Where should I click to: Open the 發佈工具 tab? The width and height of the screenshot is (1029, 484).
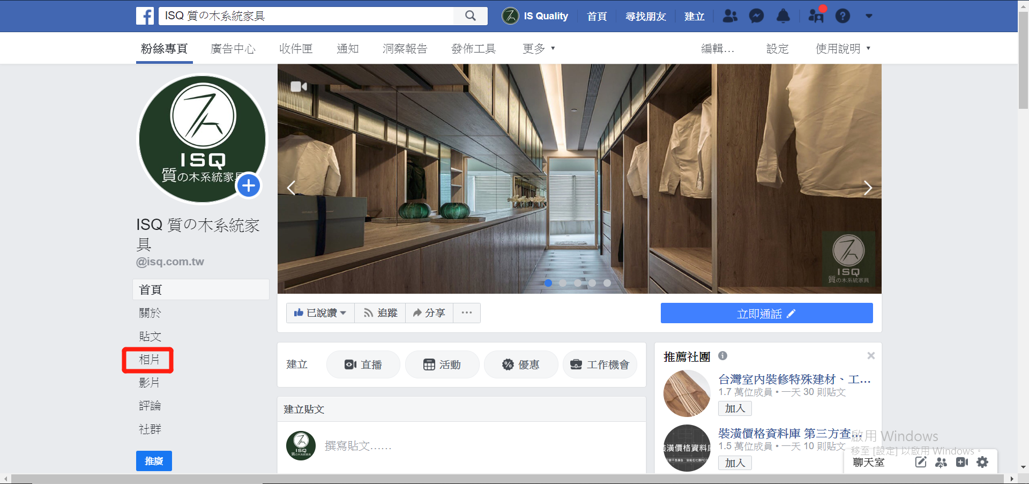click(x=474, y=48)
